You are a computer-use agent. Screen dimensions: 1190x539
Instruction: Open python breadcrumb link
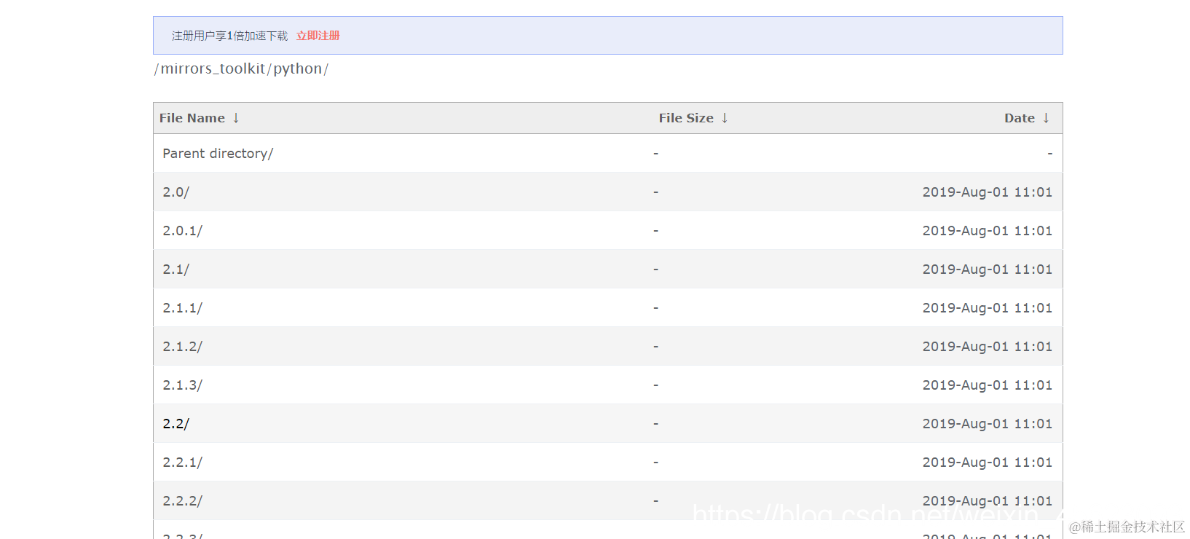pyautogui.click(x=298, y=69)
